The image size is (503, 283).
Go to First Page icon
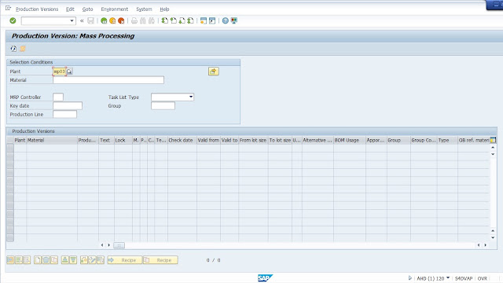click(x=164, y=21)
